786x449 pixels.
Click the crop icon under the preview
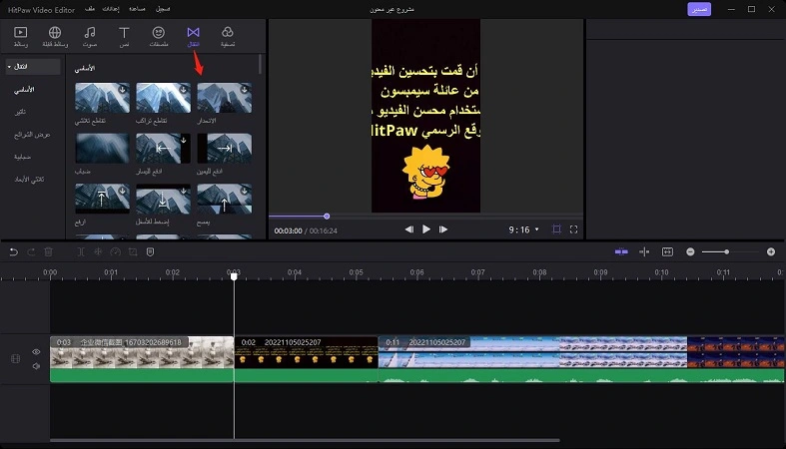[x=556, y=229]
